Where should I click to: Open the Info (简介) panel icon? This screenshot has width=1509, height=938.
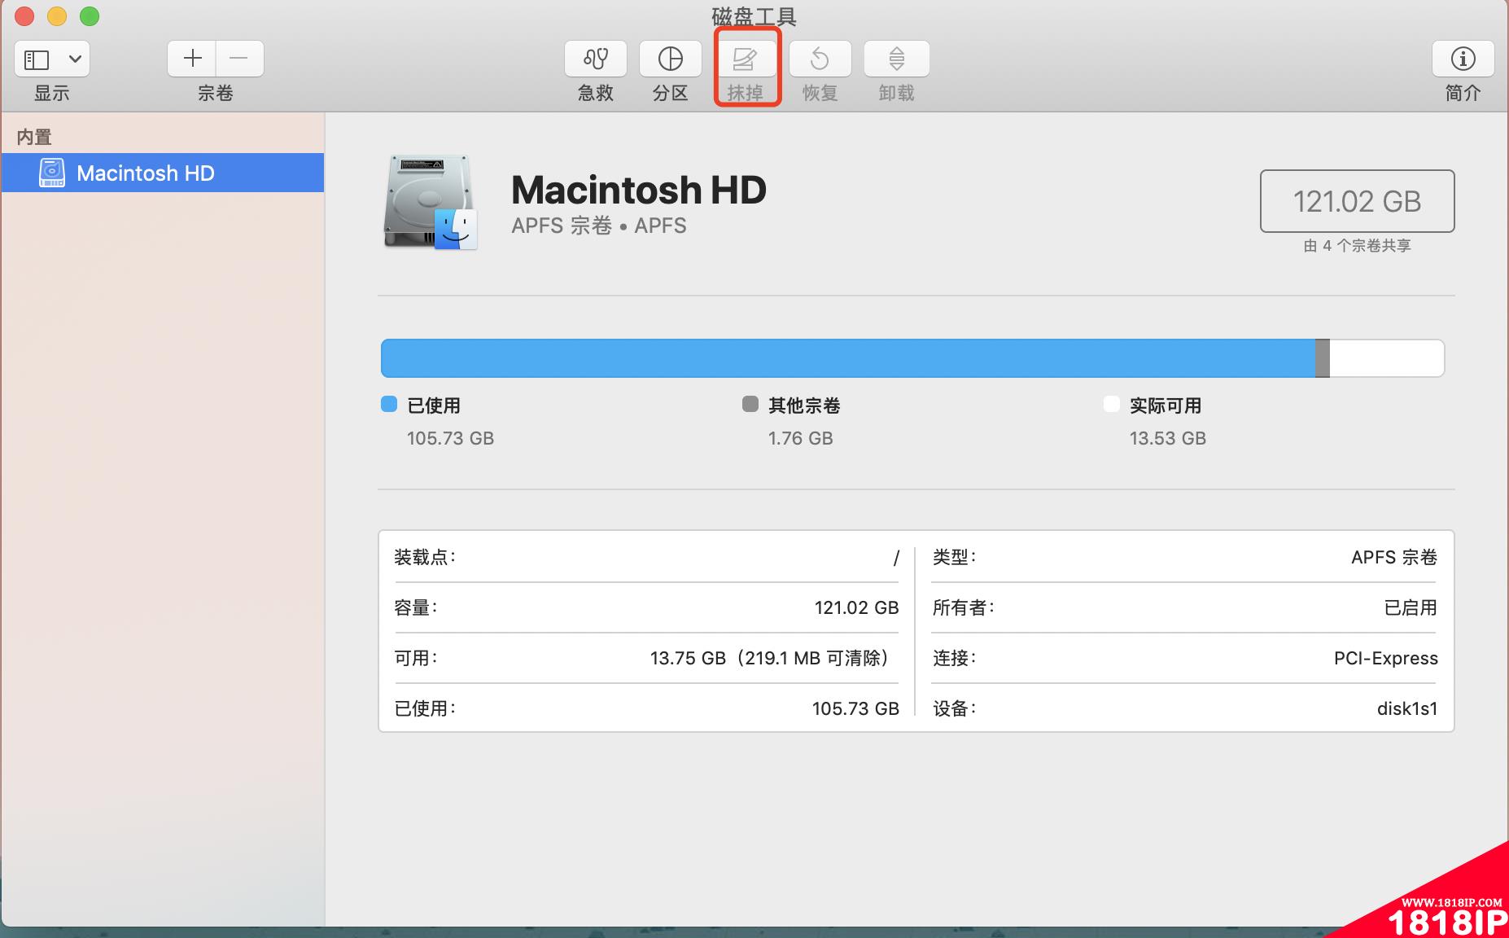(x=1463, y=59)
